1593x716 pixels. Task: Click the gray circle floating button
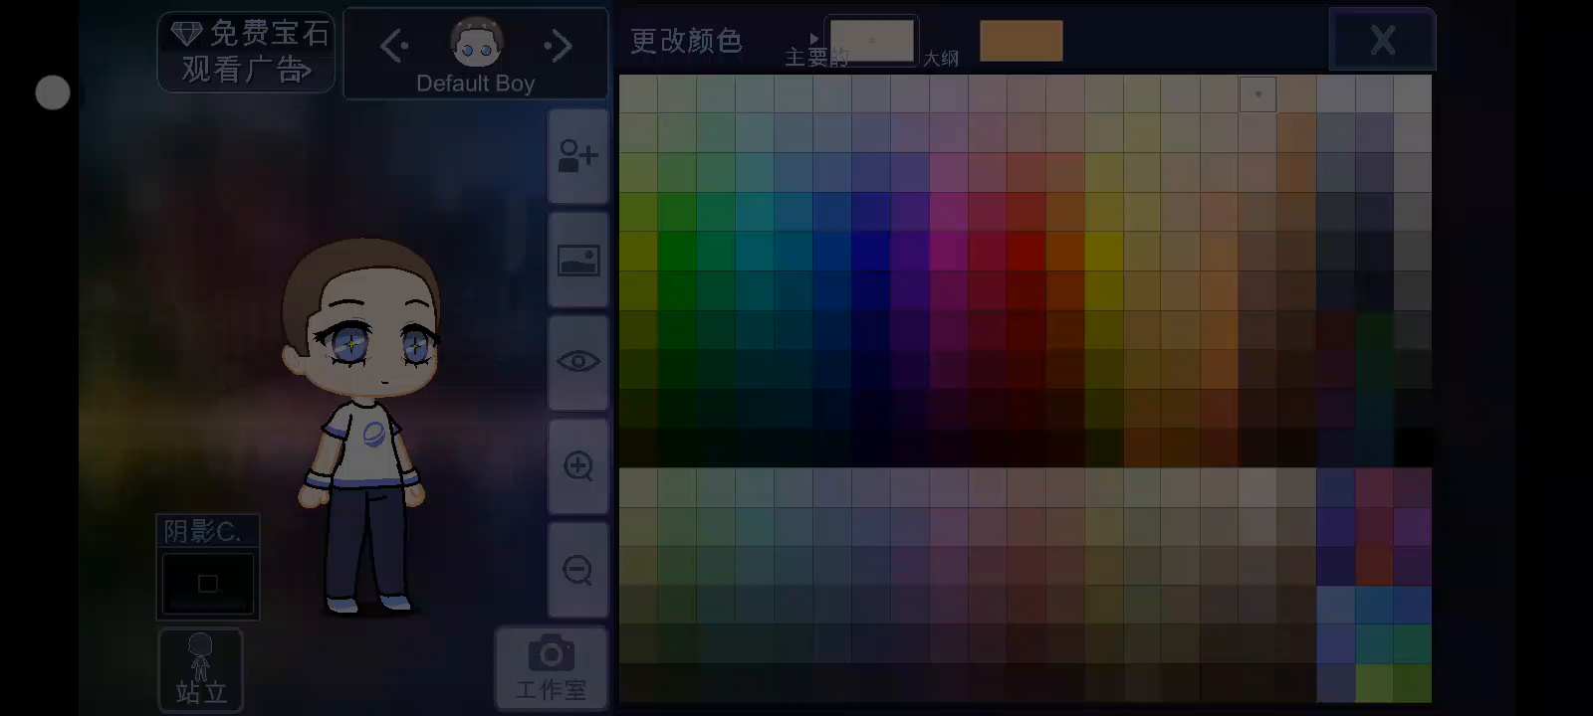tap(53, 92)
